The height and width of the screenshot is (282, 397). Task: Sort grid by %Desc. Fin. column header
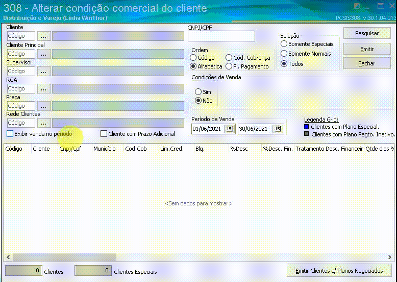pyautogui.click(x=278, y=149)
